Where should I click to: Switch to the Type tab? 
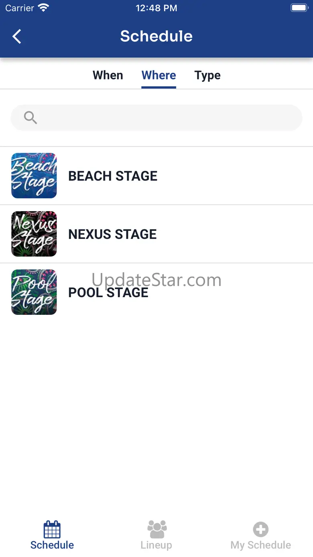[207, 75]
